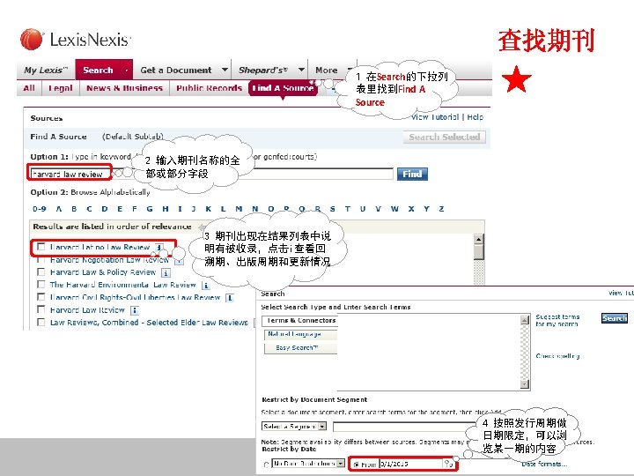
Task: Open the Harvard Law Review source link
Action: [x=87, y=310]
